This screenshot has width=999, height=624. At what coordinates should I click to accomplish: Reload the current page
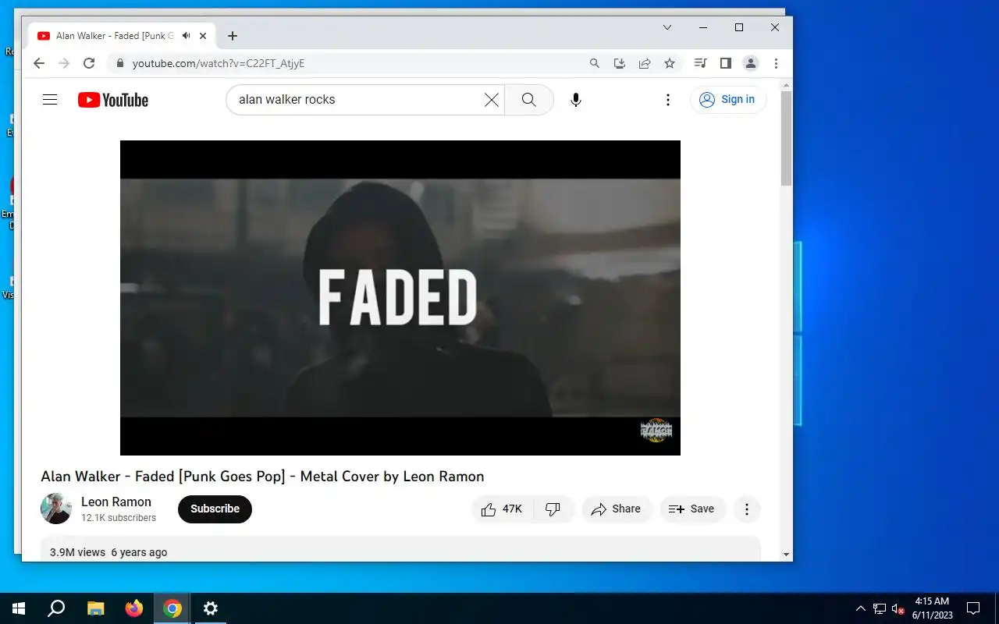pos(89,63)
